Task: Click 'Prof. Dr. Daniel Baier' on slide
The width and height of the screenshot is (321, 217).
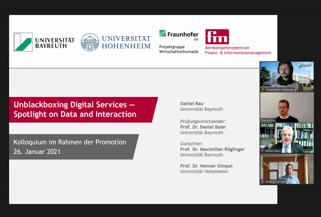Action: pyautogui.click(x=203, y=127)
